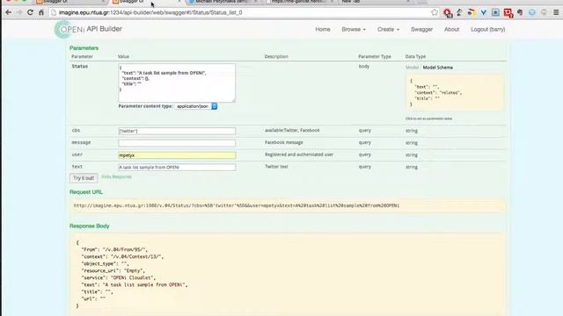Click 'service: OPENi Cloudlet' response line
This screenshot has width=563, height=316.
119,277
